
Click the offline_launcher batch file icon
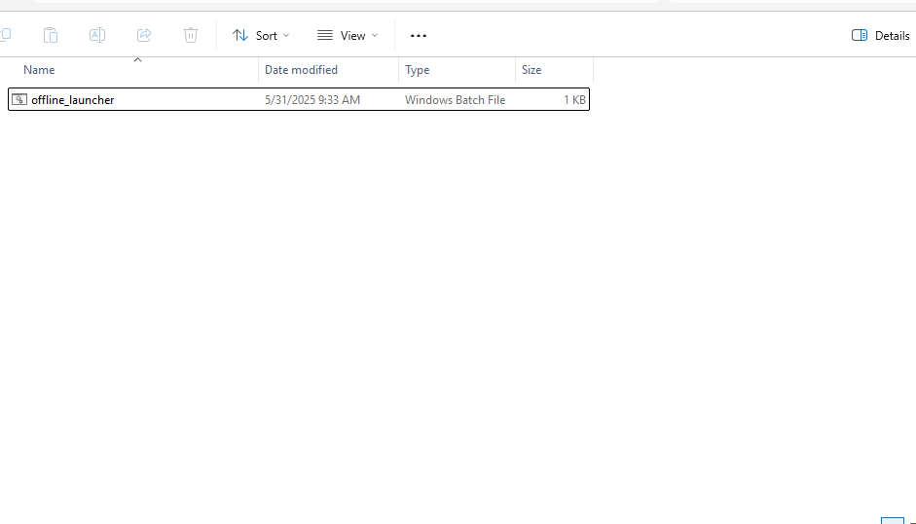coord(19,99)
